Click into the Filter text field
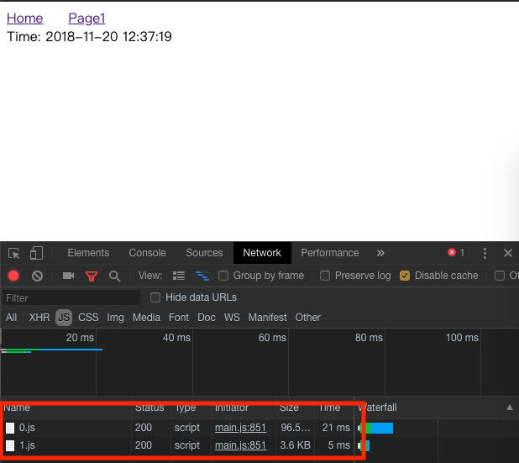The image size is (519, 463). click(72, 297)
